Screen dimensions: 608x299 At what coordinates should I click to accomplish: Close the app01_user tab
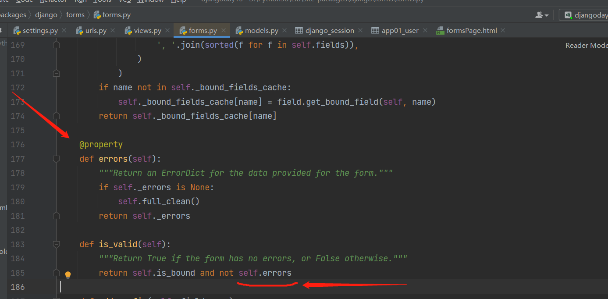coord(425,31)
